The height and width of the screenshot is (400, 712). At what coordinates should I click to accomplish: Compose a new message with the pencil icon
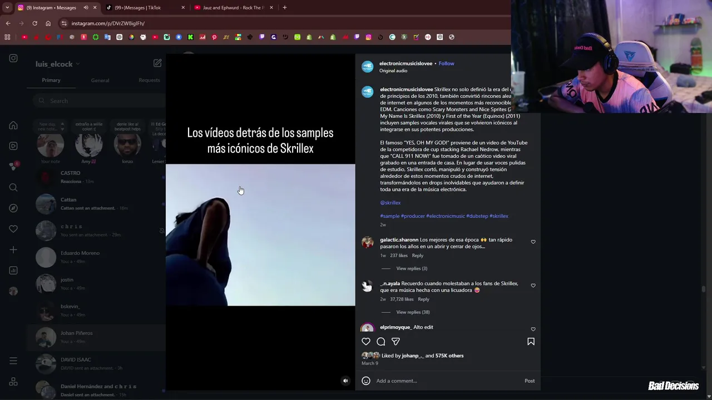coord(157,63)
